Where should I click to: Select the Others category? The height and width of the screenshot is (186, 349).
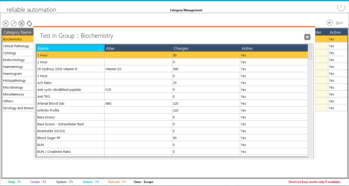(18, 101)
